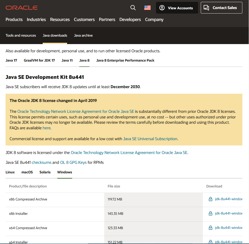Click lock icon for x64 Compressed Archive

point(210,228)
